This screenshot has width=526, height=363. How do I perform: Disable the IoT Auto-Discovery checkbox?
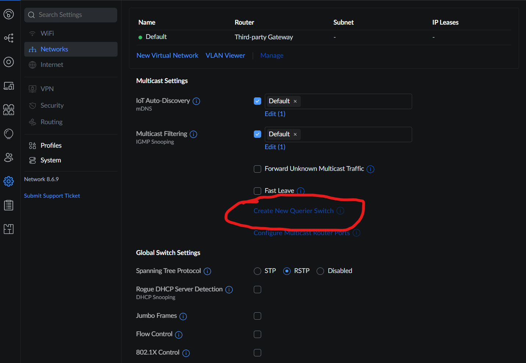pyautogui.click(x=257, y=101)
